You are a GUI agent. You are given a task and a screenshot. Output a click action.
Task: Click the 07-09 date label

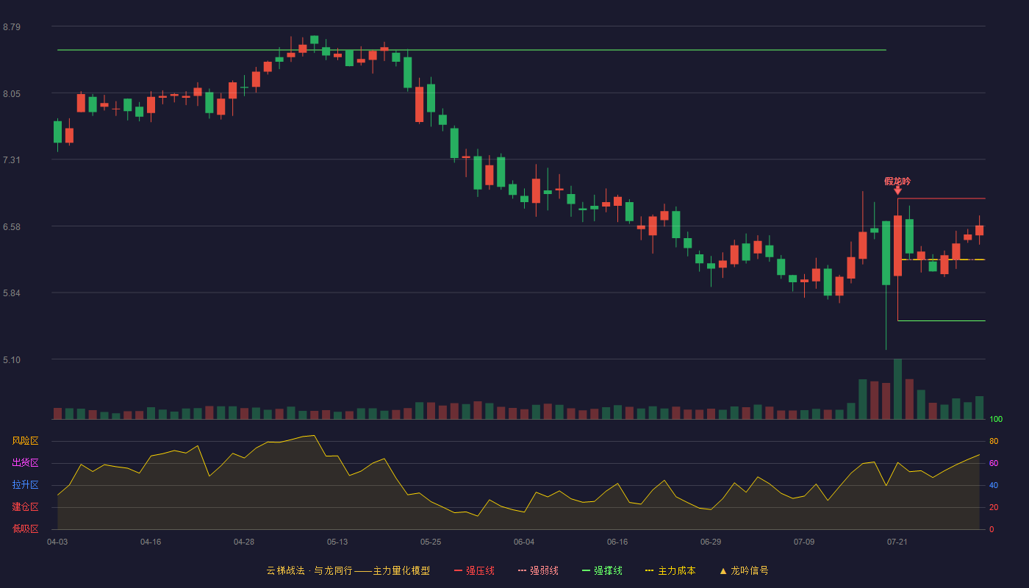pyautogui.click(x=804, y=542)
